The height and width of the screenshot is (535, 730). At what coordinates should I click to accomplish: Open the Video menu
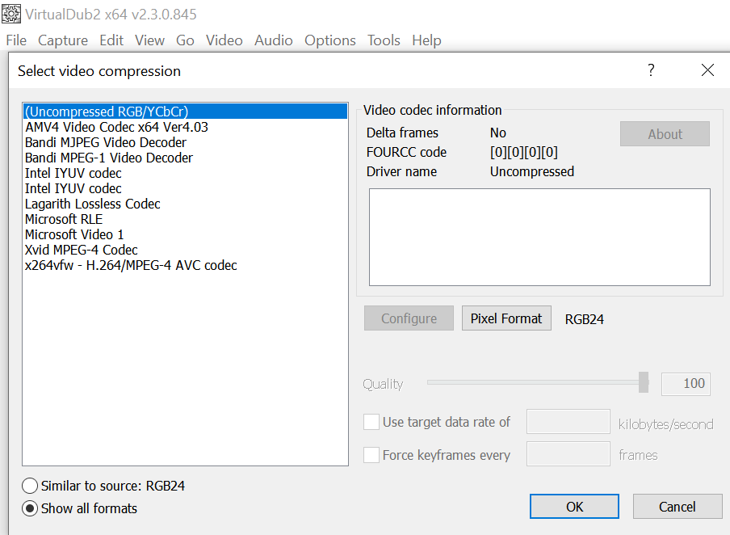point(224,40)
